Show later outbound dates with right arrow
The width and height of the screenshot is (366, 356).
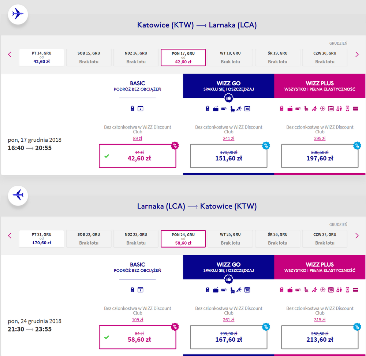356,55
